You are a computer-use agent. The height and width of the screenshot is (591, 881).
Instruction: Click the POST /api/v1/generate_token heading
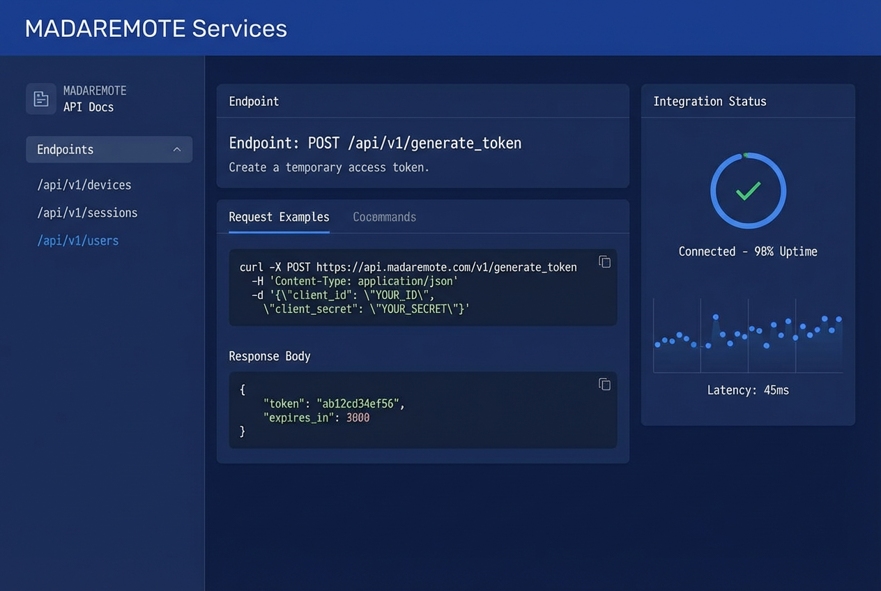click(x=375, y=143)
